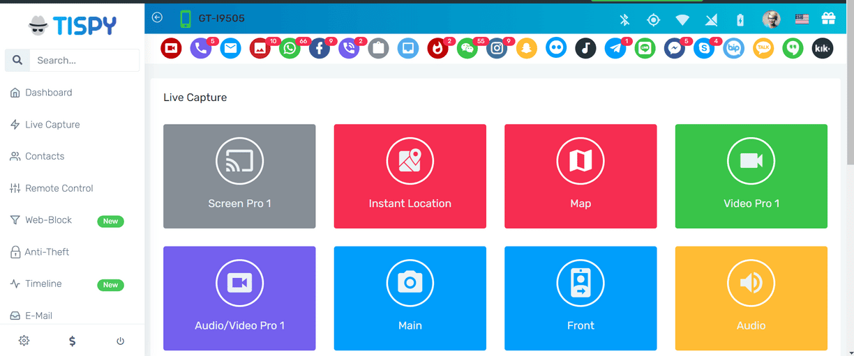Image resolution: width=854 pixels, height=356 pixels.
Task: Click the no-signal network icon
Action: pos(711,20)
